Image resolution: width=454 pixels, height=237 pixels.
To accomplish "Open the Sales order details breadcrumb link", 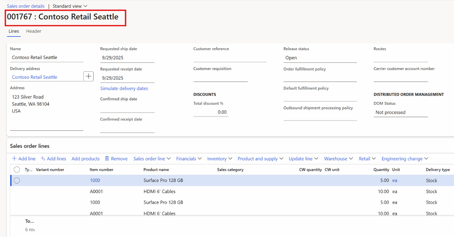I will coord(26,6).
